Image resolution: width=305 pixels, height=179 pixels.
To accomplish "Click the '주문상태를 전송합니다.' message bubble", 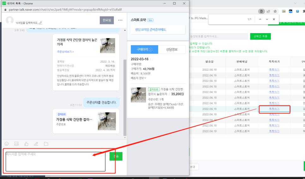I will tap(102, 102).
